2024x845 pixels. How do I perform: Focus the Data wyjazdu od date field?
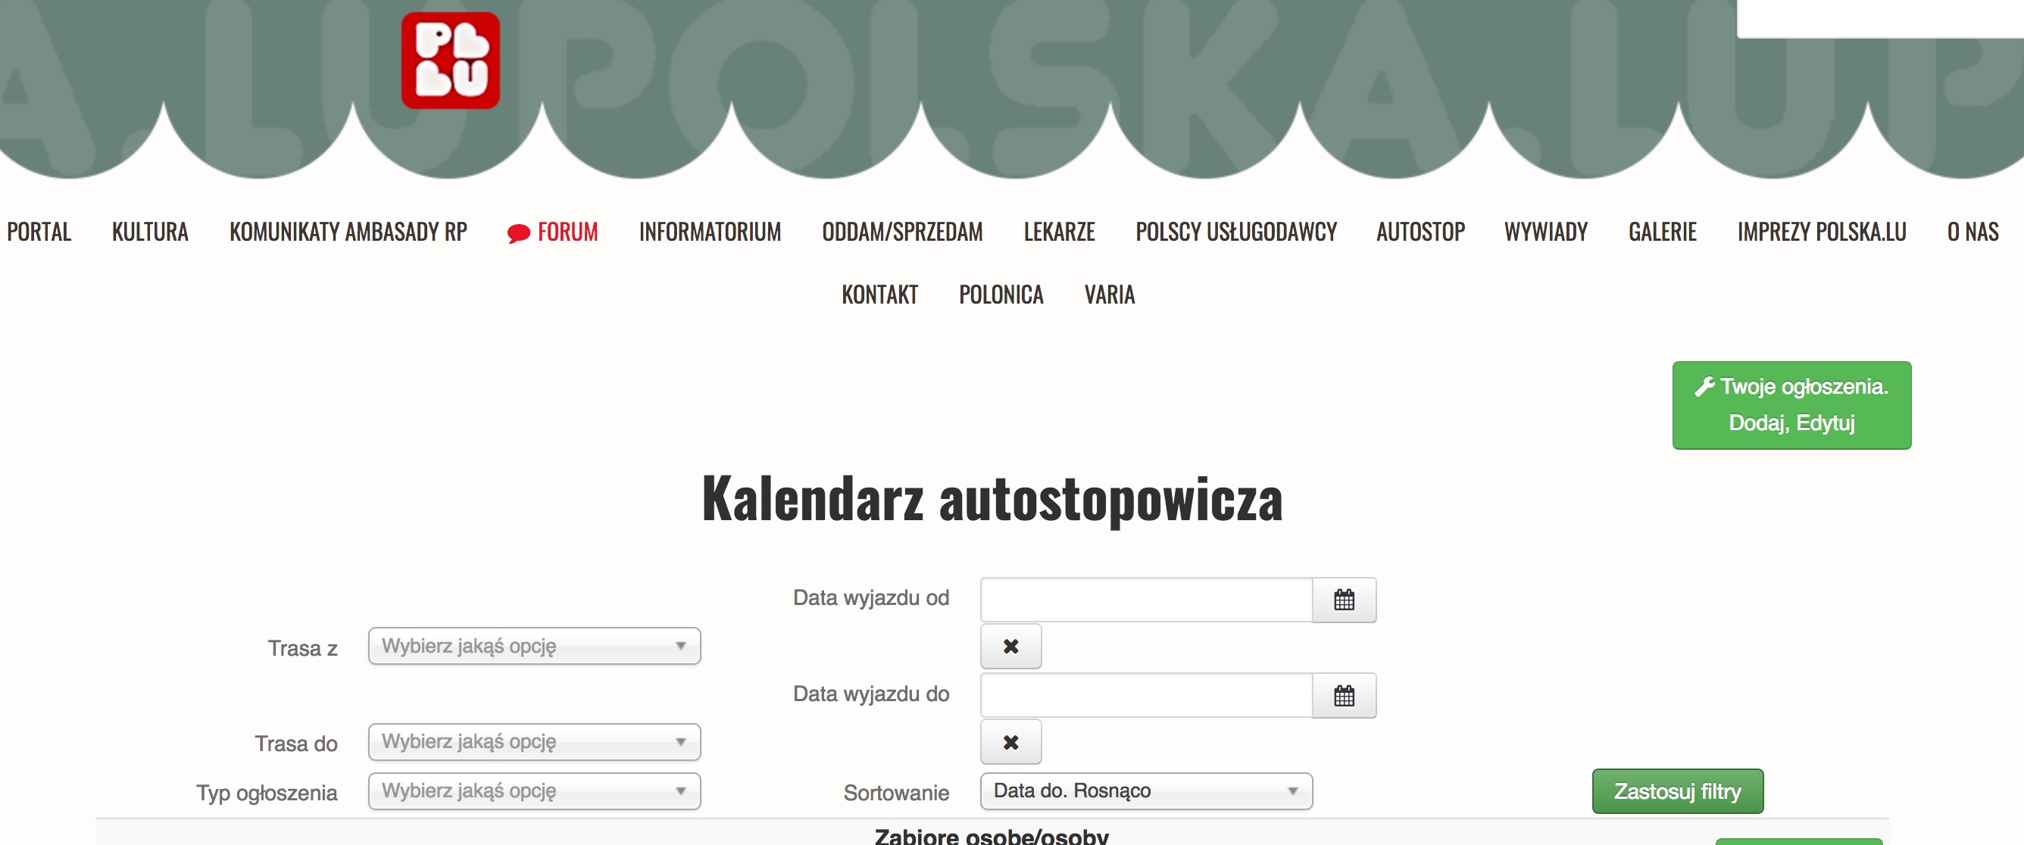1146,600
